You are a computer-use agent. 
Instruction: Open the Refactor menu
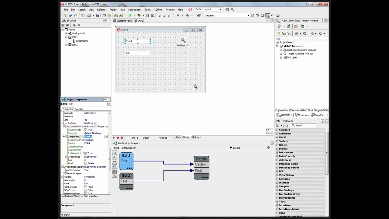pyautogui.click(x=102, y=10)
